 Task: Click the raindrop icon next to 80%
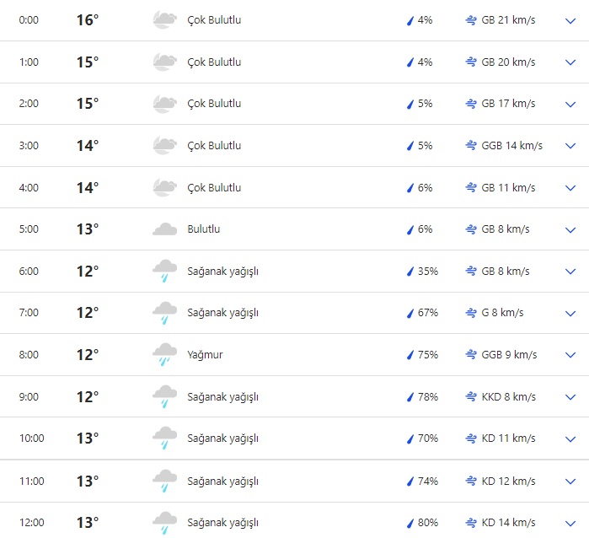pos(410,523)
